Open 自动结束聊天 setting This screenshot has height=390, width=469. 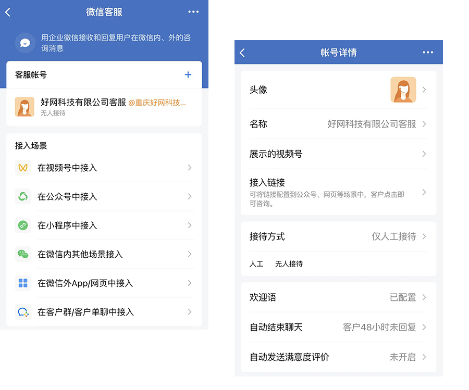tap(339, 327)
